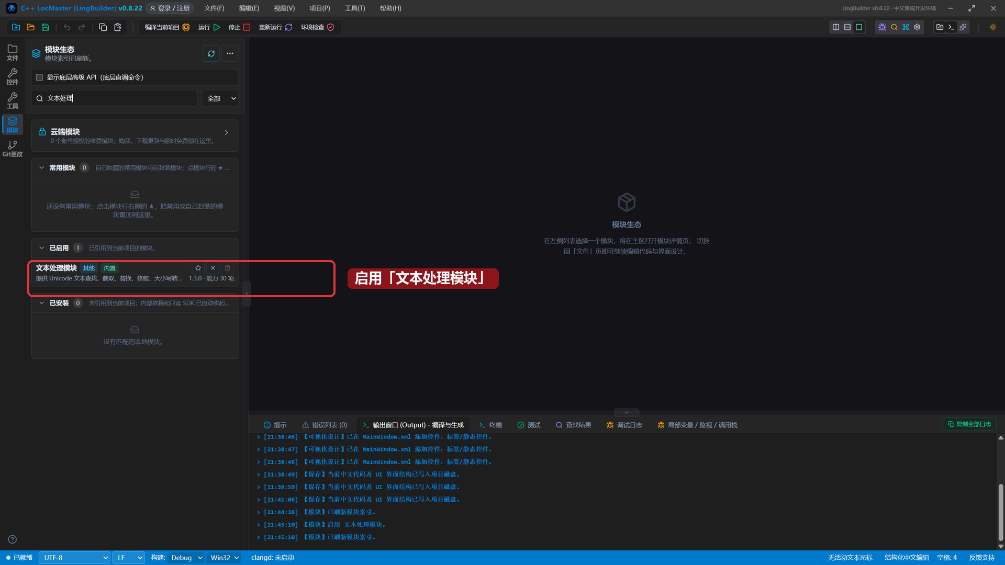Screen dimensions: 1005x565
Task: Open 文件 sidebar panel
Action: 13,53
